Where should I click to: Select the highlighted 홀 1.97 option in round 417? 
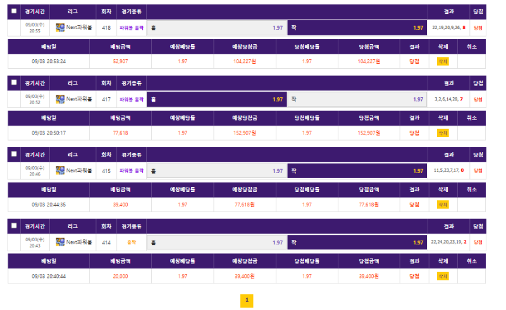217,100
